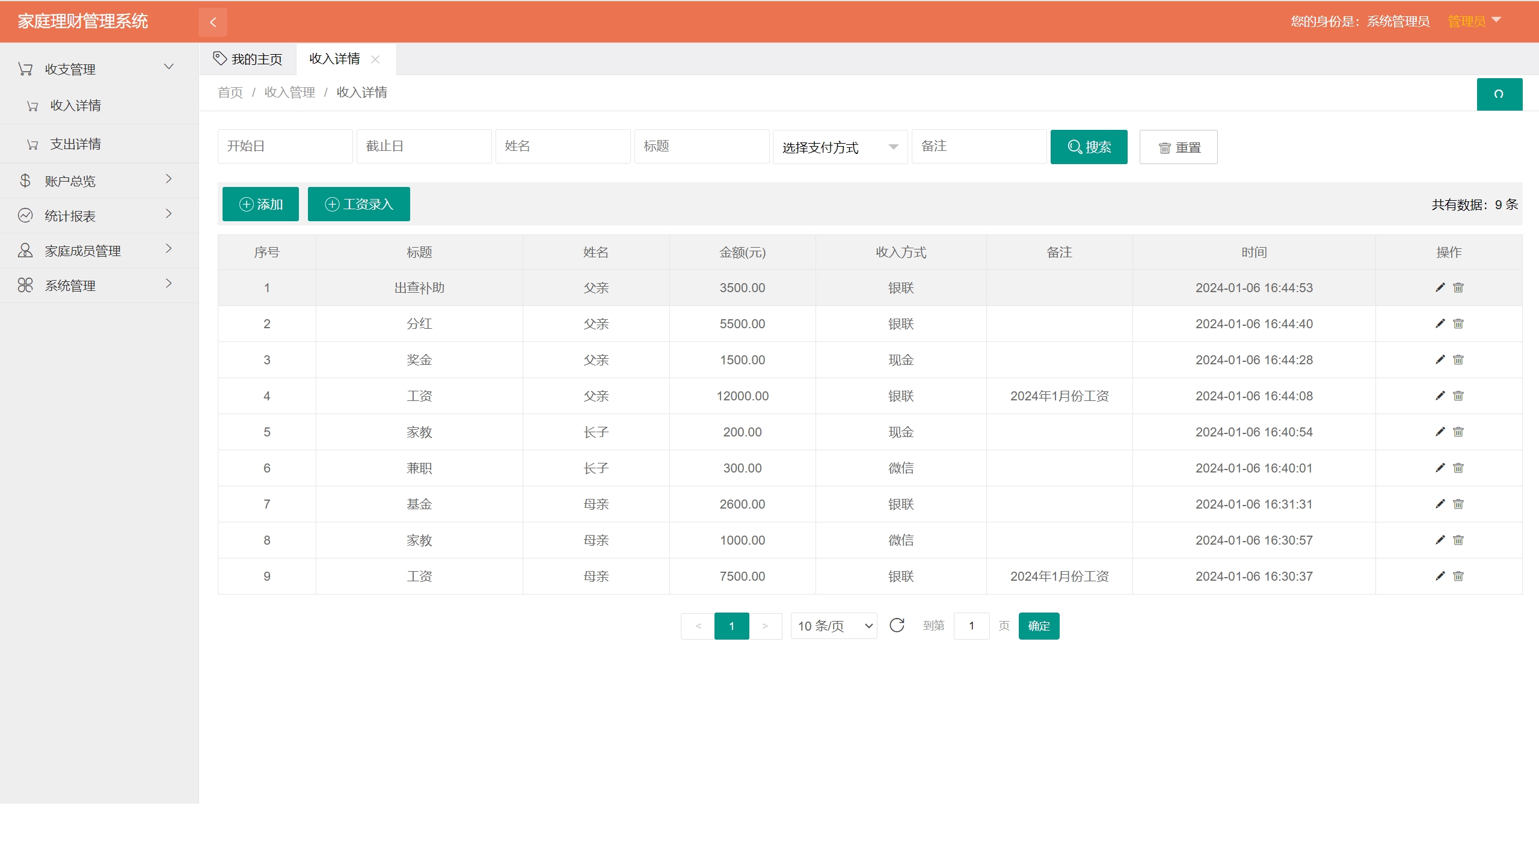The height and width of the screenshot is (841, 1539).
Task: Expand the 账户总览 sidebar menu
Action: click(x=96, y=181)
